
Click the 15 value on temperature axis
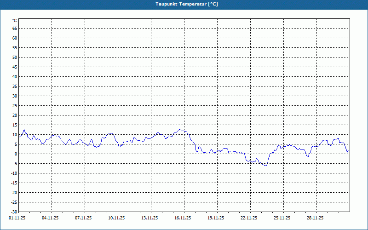click(15, 125)
